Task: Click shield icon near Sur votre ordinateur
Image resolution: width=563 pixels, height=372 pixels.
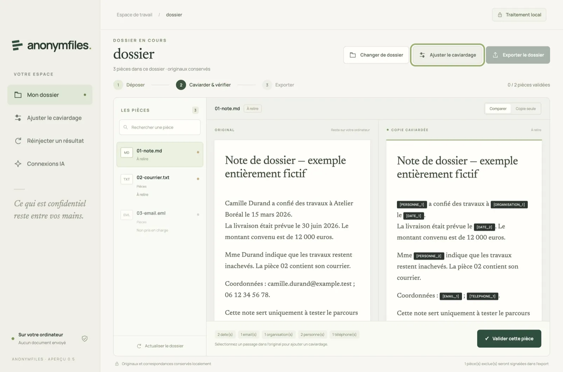Action: pyautogui.click(x=84, y=339)
